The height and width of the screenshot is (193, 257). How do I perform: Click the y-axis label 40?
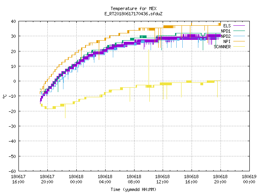(x=13, y=21)
